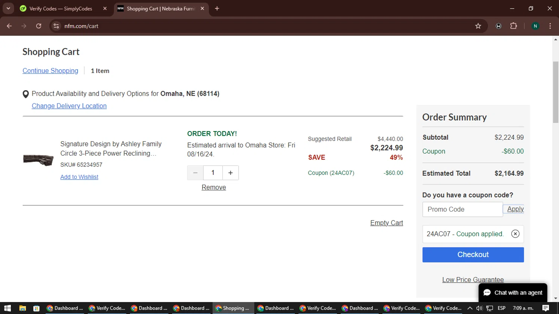Bookmark this page with the star icon

pyautogui.click(x=478, y=26)
